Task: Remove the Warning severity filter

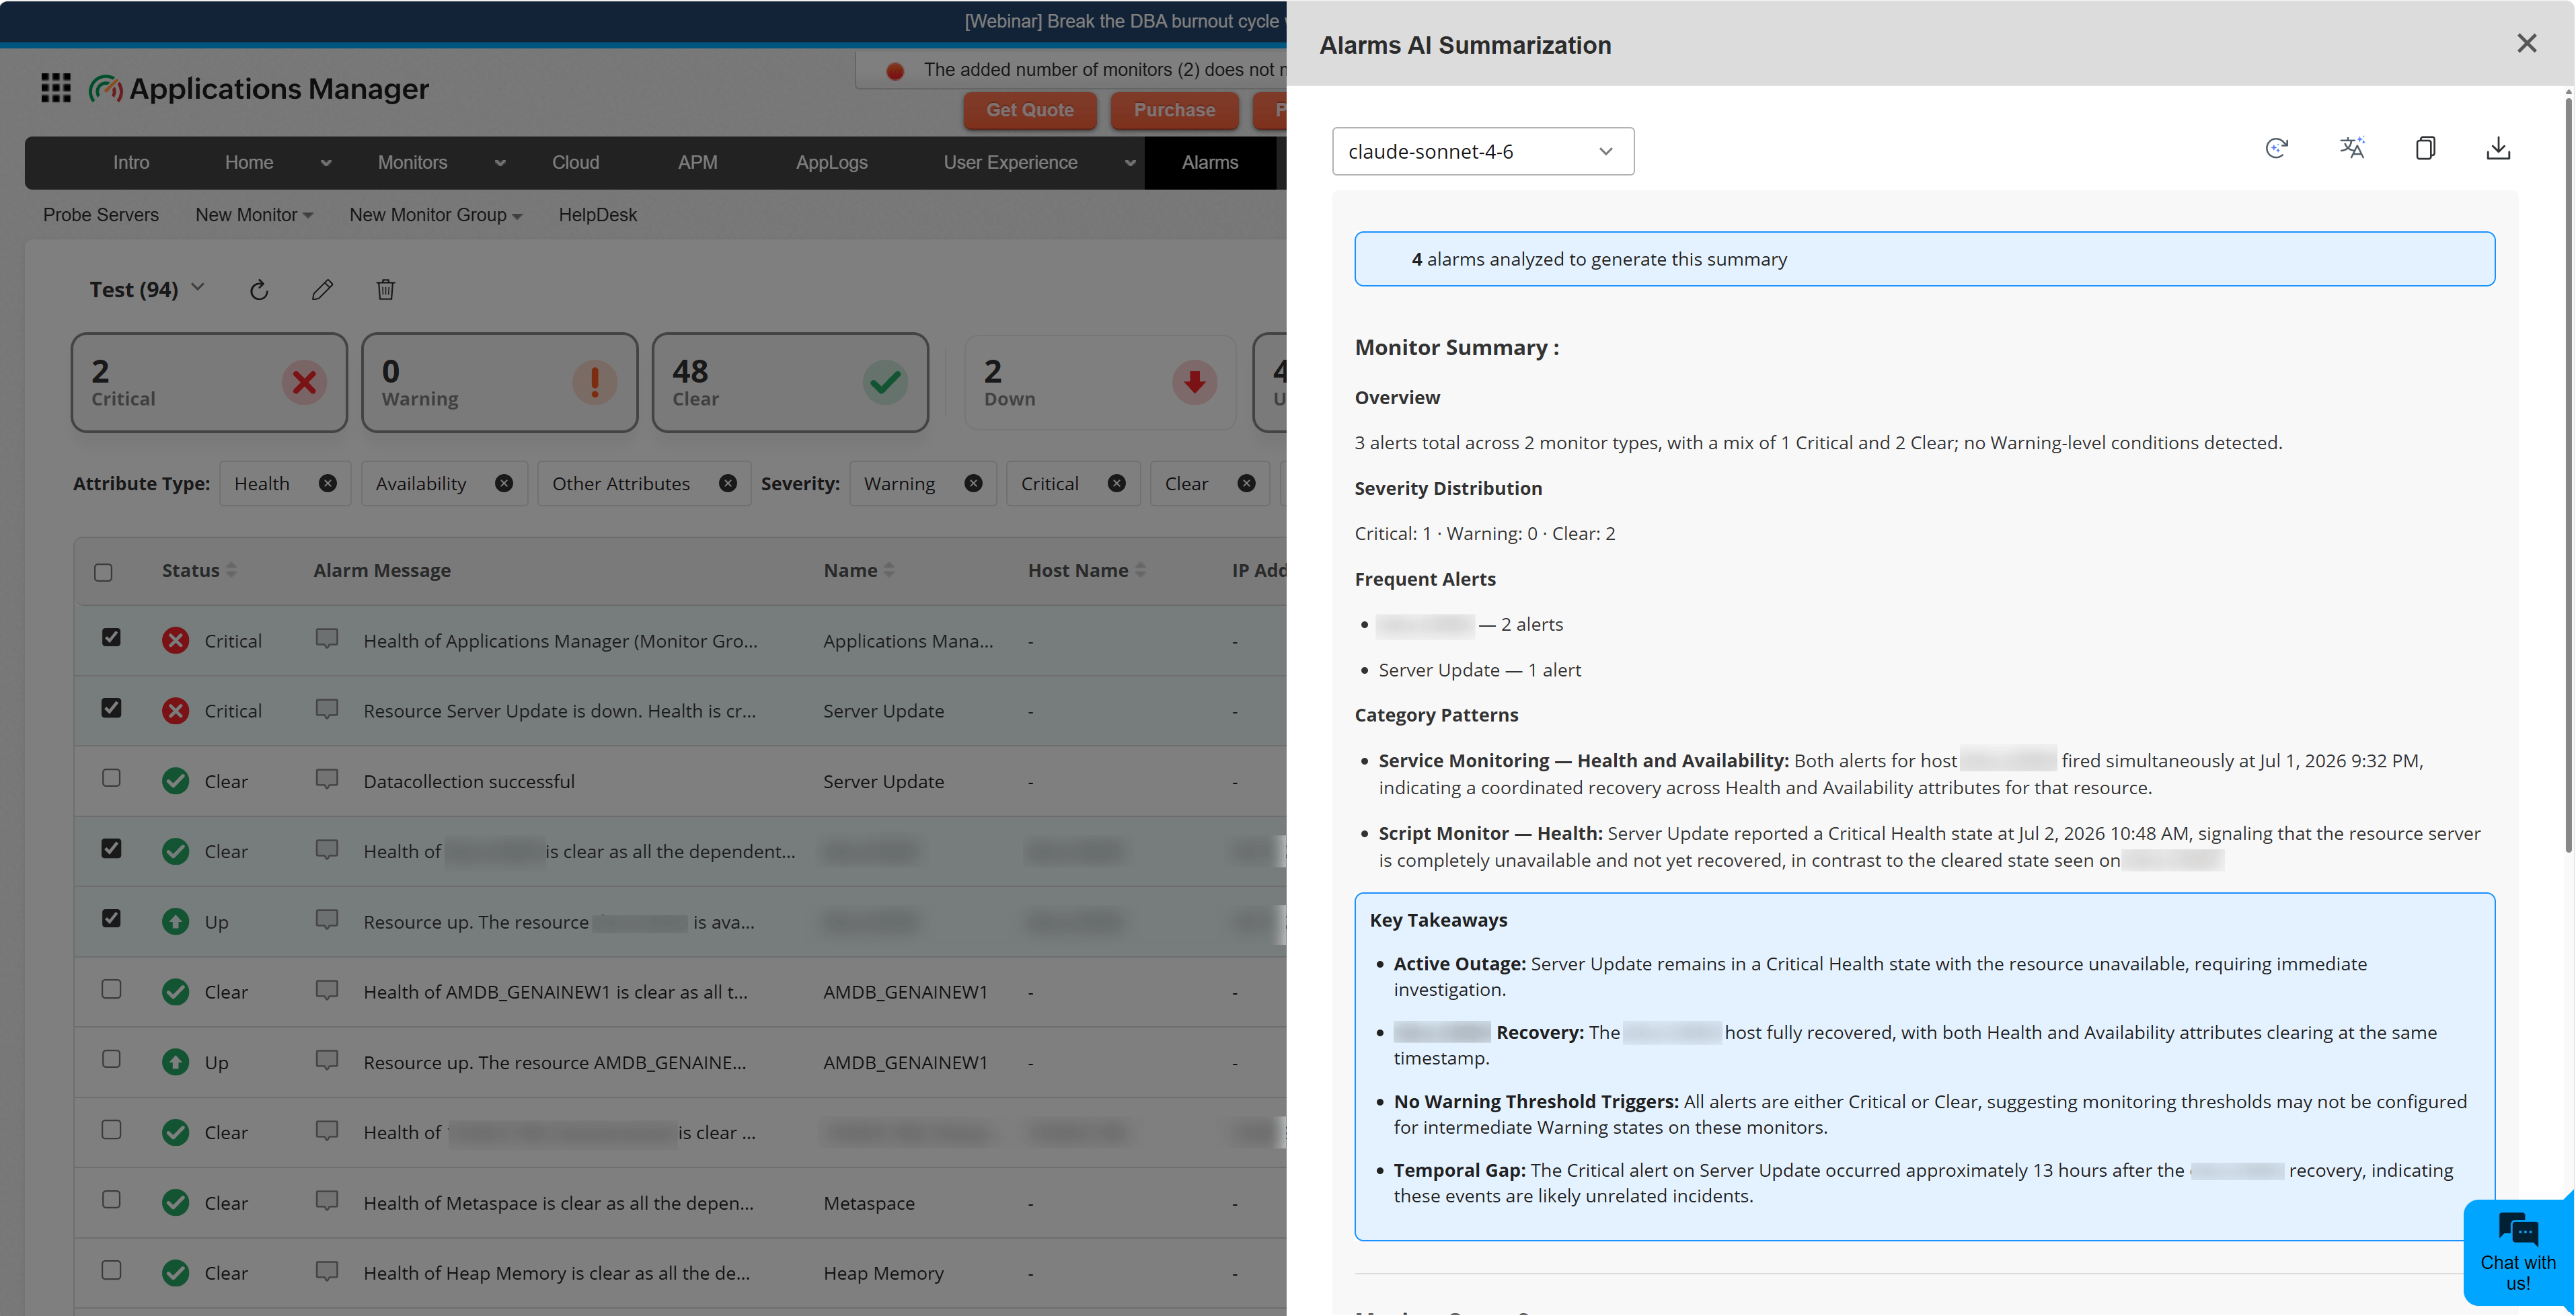Action: point(973,484)
